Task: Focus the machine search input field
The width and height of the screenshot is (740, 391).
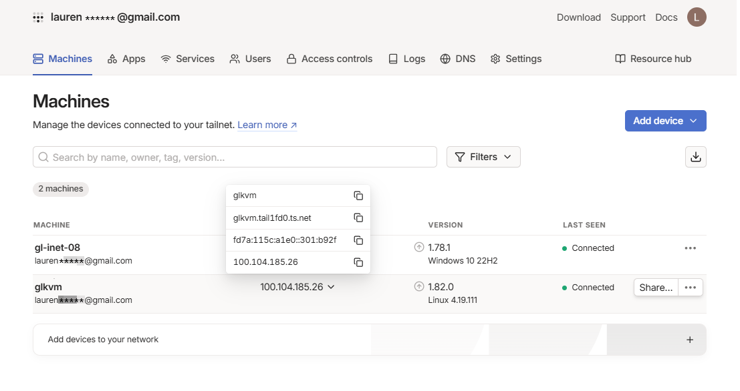Action: pos(235,157)
